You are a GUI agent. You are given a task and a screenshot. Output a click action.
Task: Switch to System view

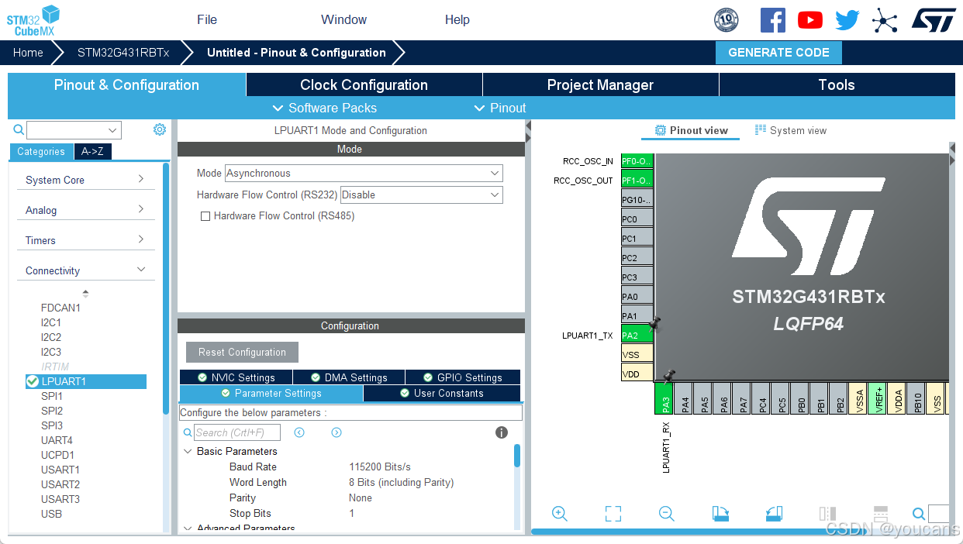click(x=791, y=130)
